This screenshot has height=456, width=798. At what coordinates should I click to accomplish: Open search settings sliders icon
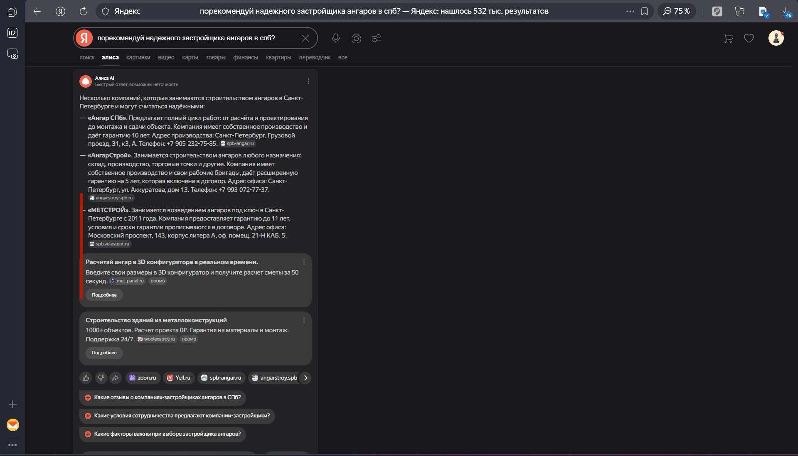tap(377, 38)
